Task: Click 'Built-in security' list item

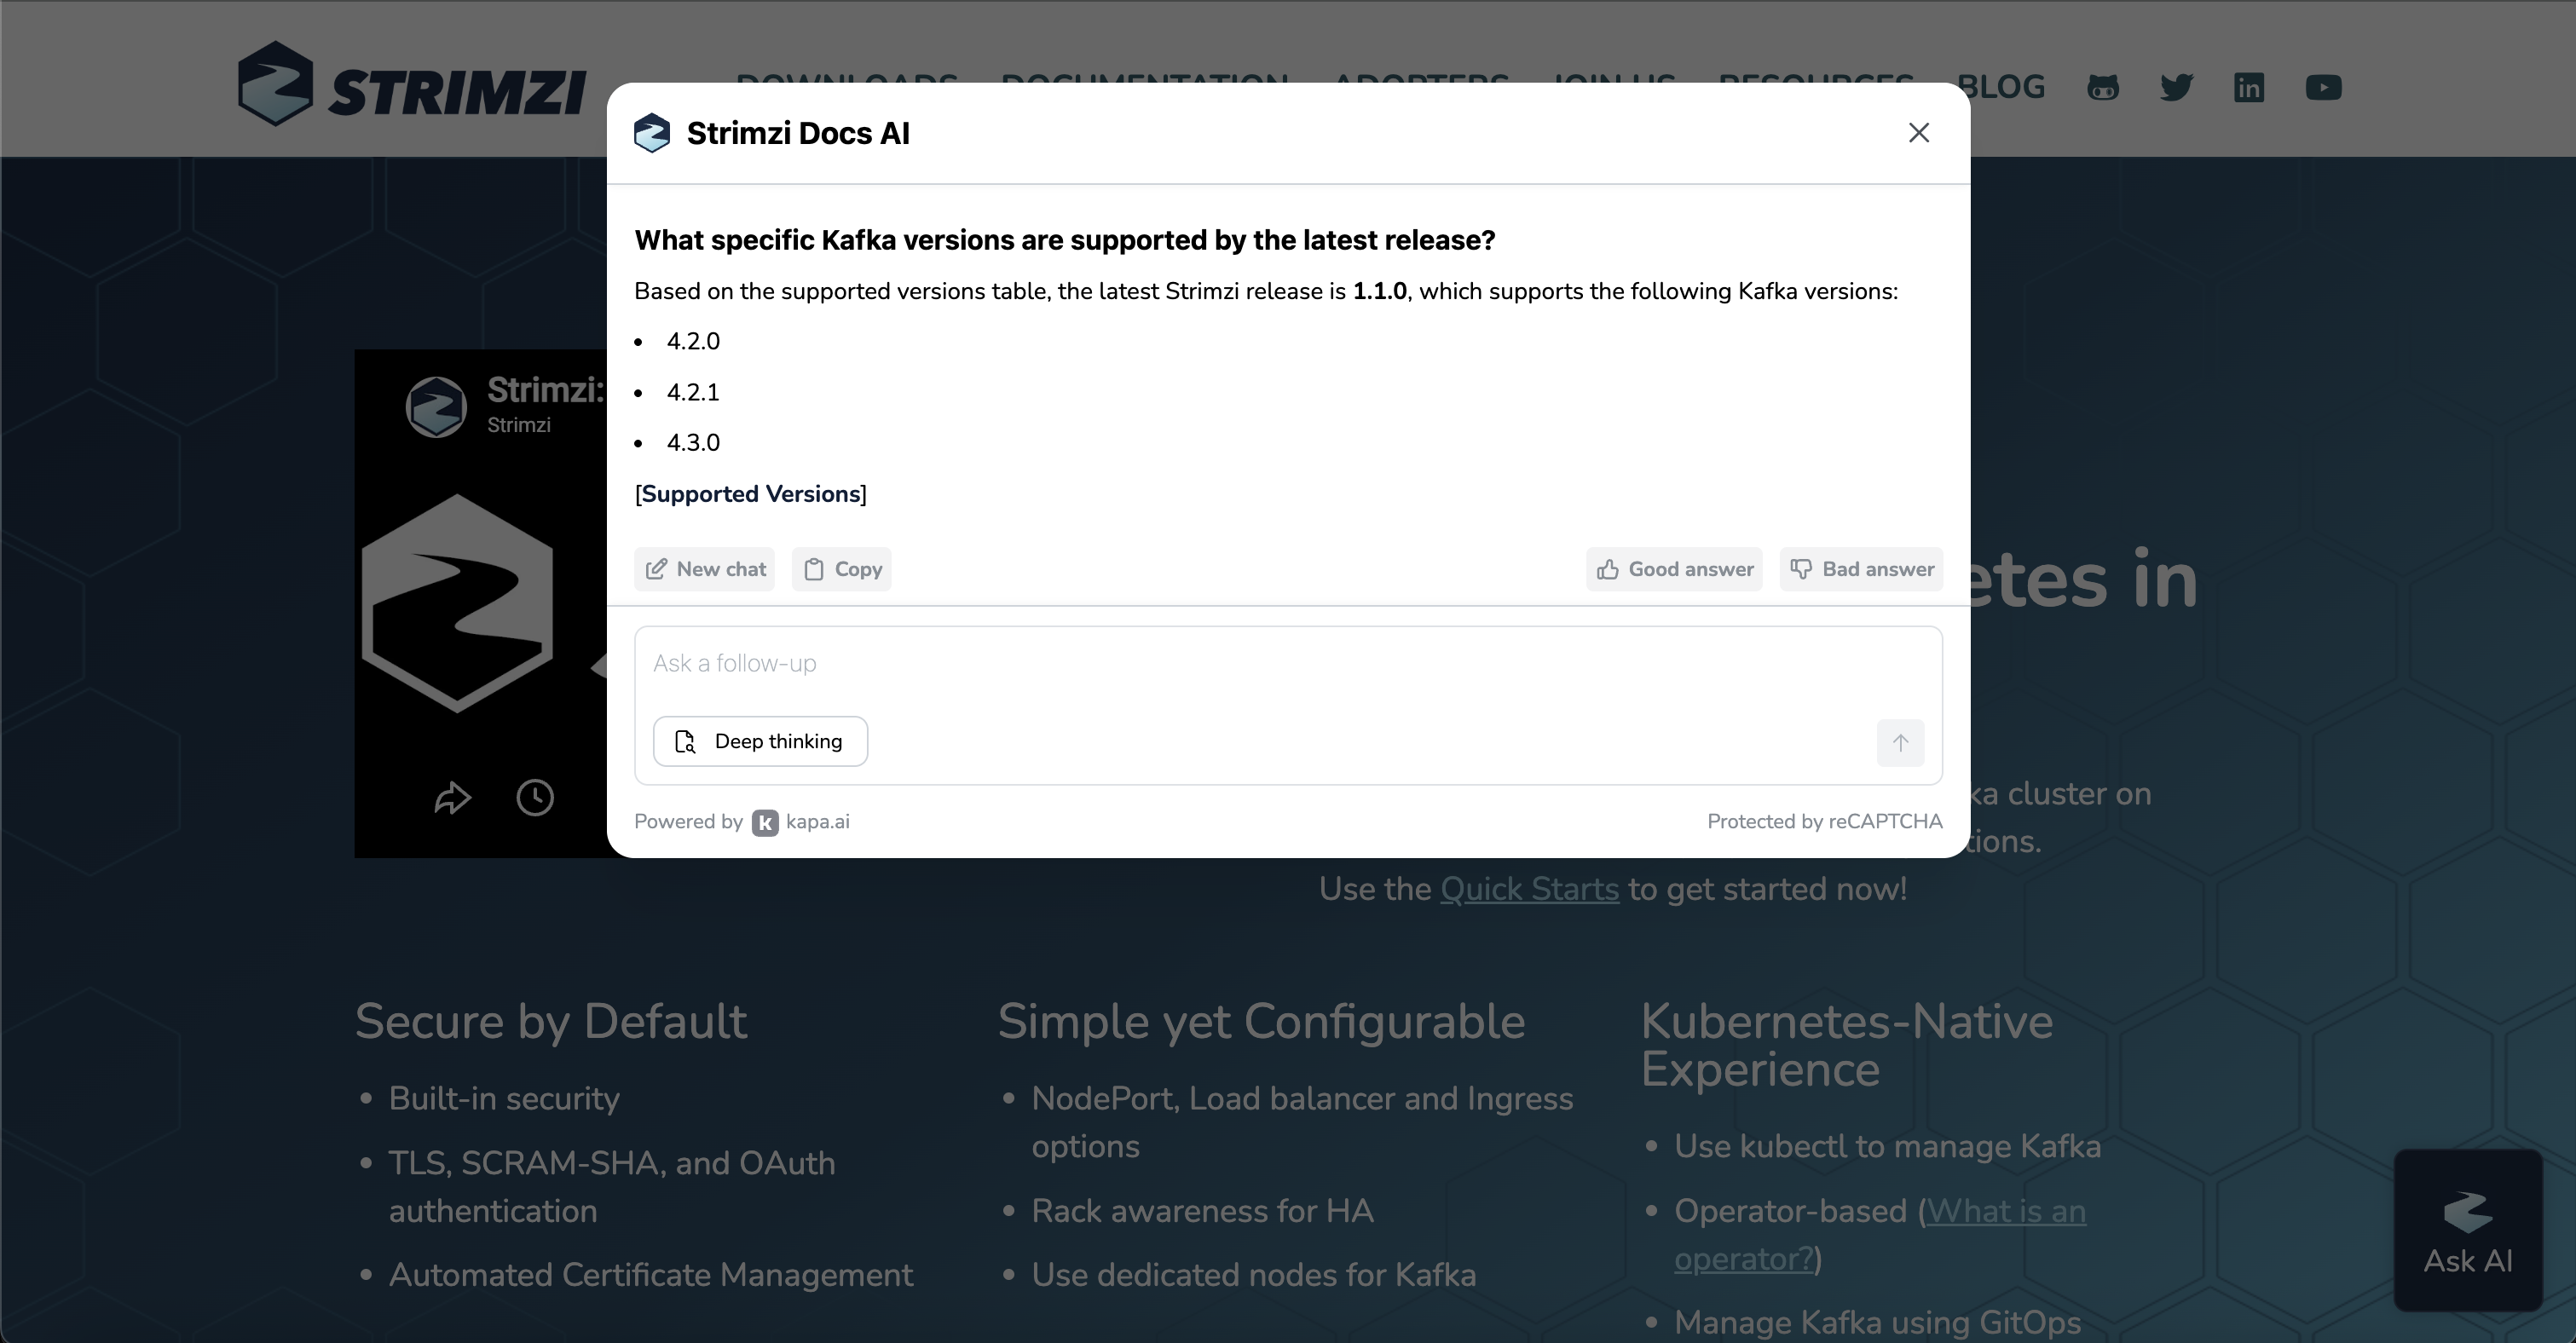Action: pyautogui.click(x=504, y=1098)
